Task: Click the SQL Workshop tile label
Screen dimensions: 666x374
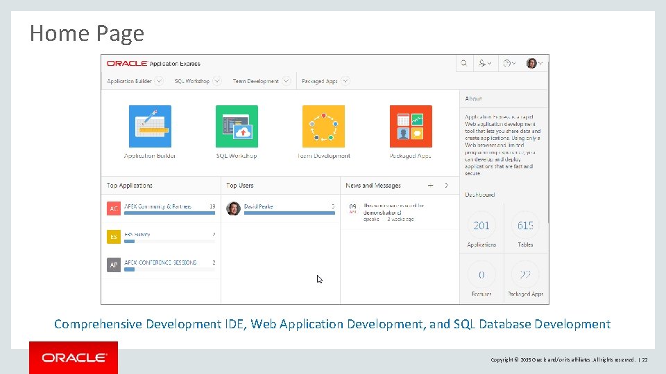Action: (237, 156)
